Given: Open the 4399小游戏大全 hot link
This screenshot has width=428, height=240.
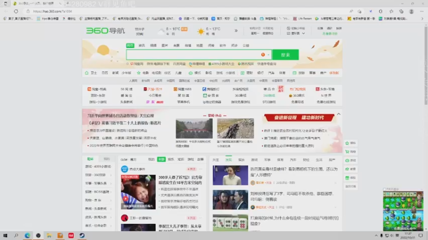Looking at the screenshot, I should point(221,64).
